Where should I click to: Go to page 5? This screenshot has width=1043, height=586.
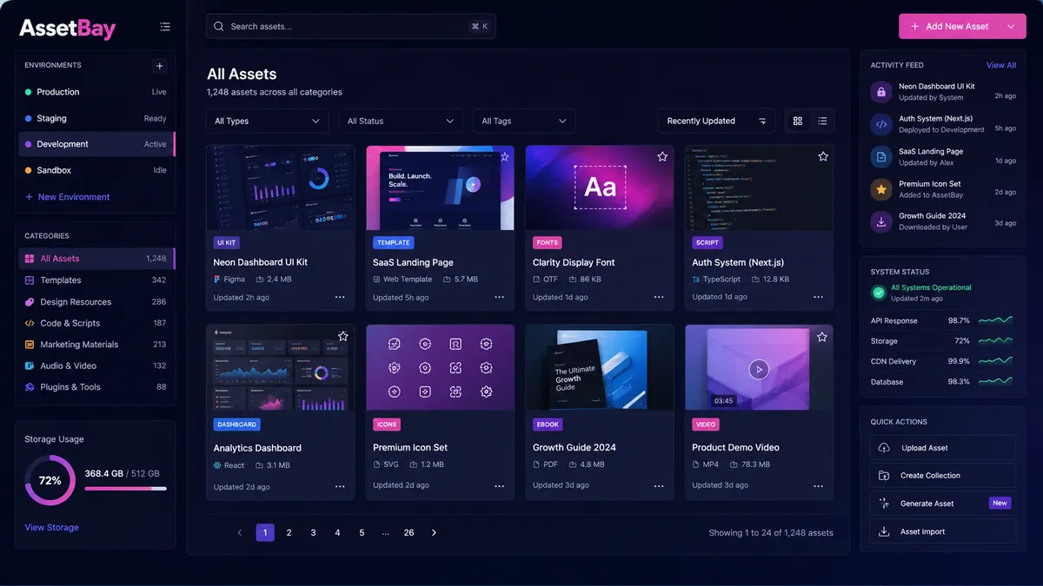(x=362, y=532)
